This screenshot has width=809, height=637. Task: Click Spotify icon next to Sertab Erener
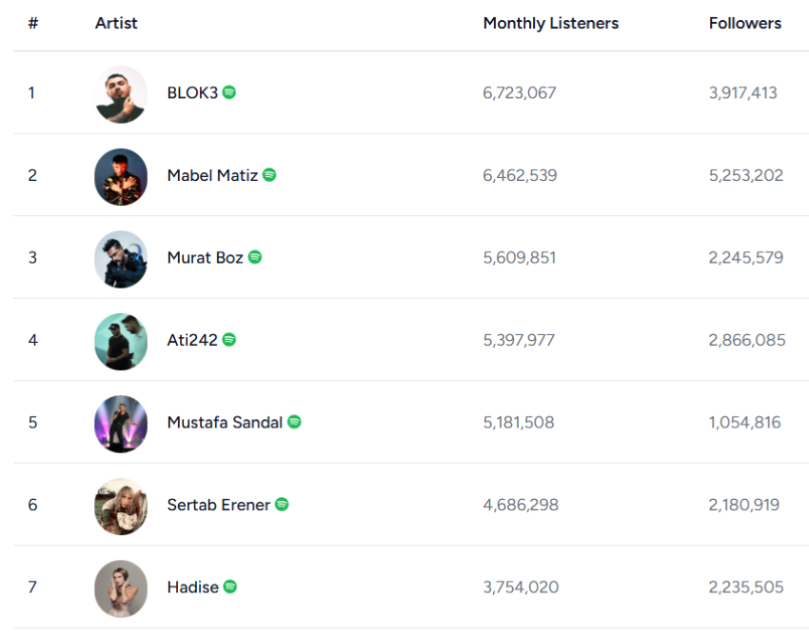click(x=282, y=505)
